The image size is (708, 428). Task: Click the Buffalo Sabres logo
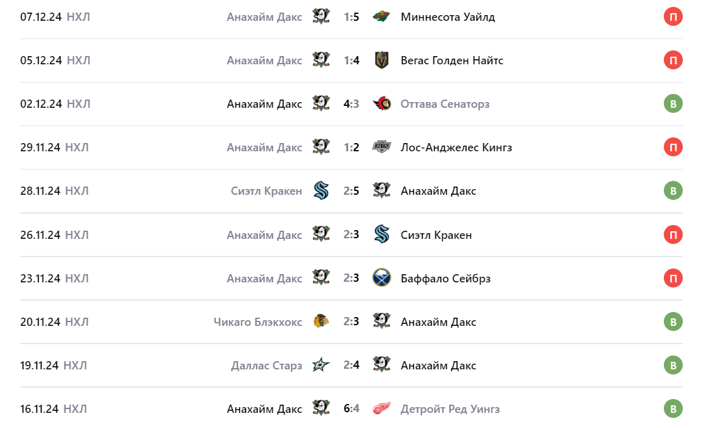pyautogui.click(x=381, y=278)
